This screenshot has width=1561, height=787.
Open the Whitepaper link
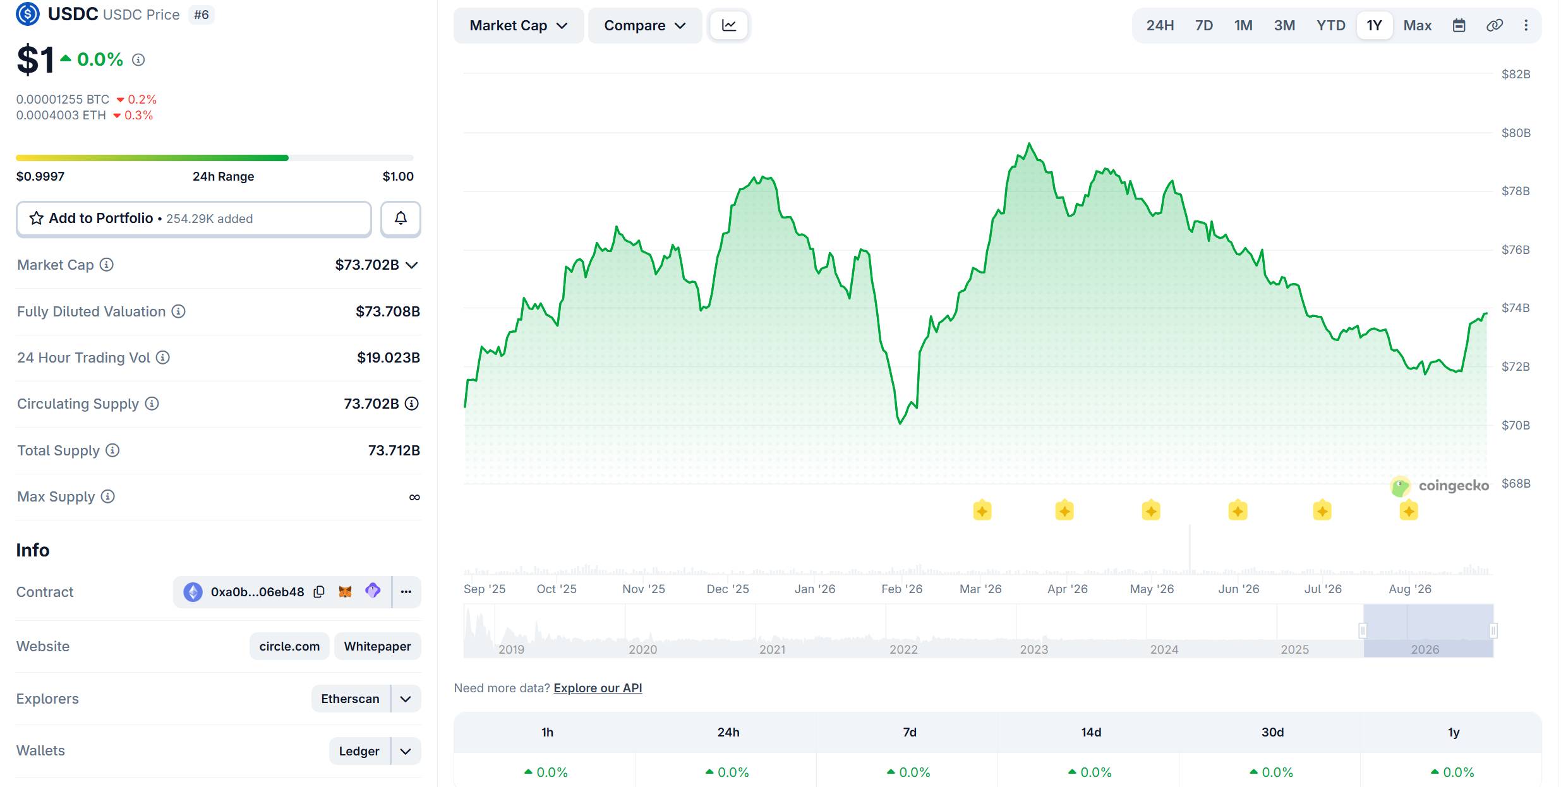click(378, 646)
